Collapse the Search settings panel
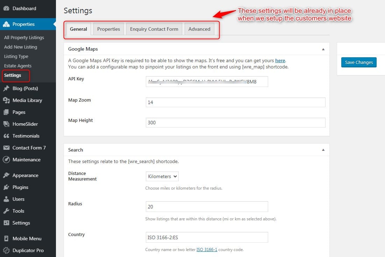The height and width of the screenshot is (257, 385). (x=323, y=149)
